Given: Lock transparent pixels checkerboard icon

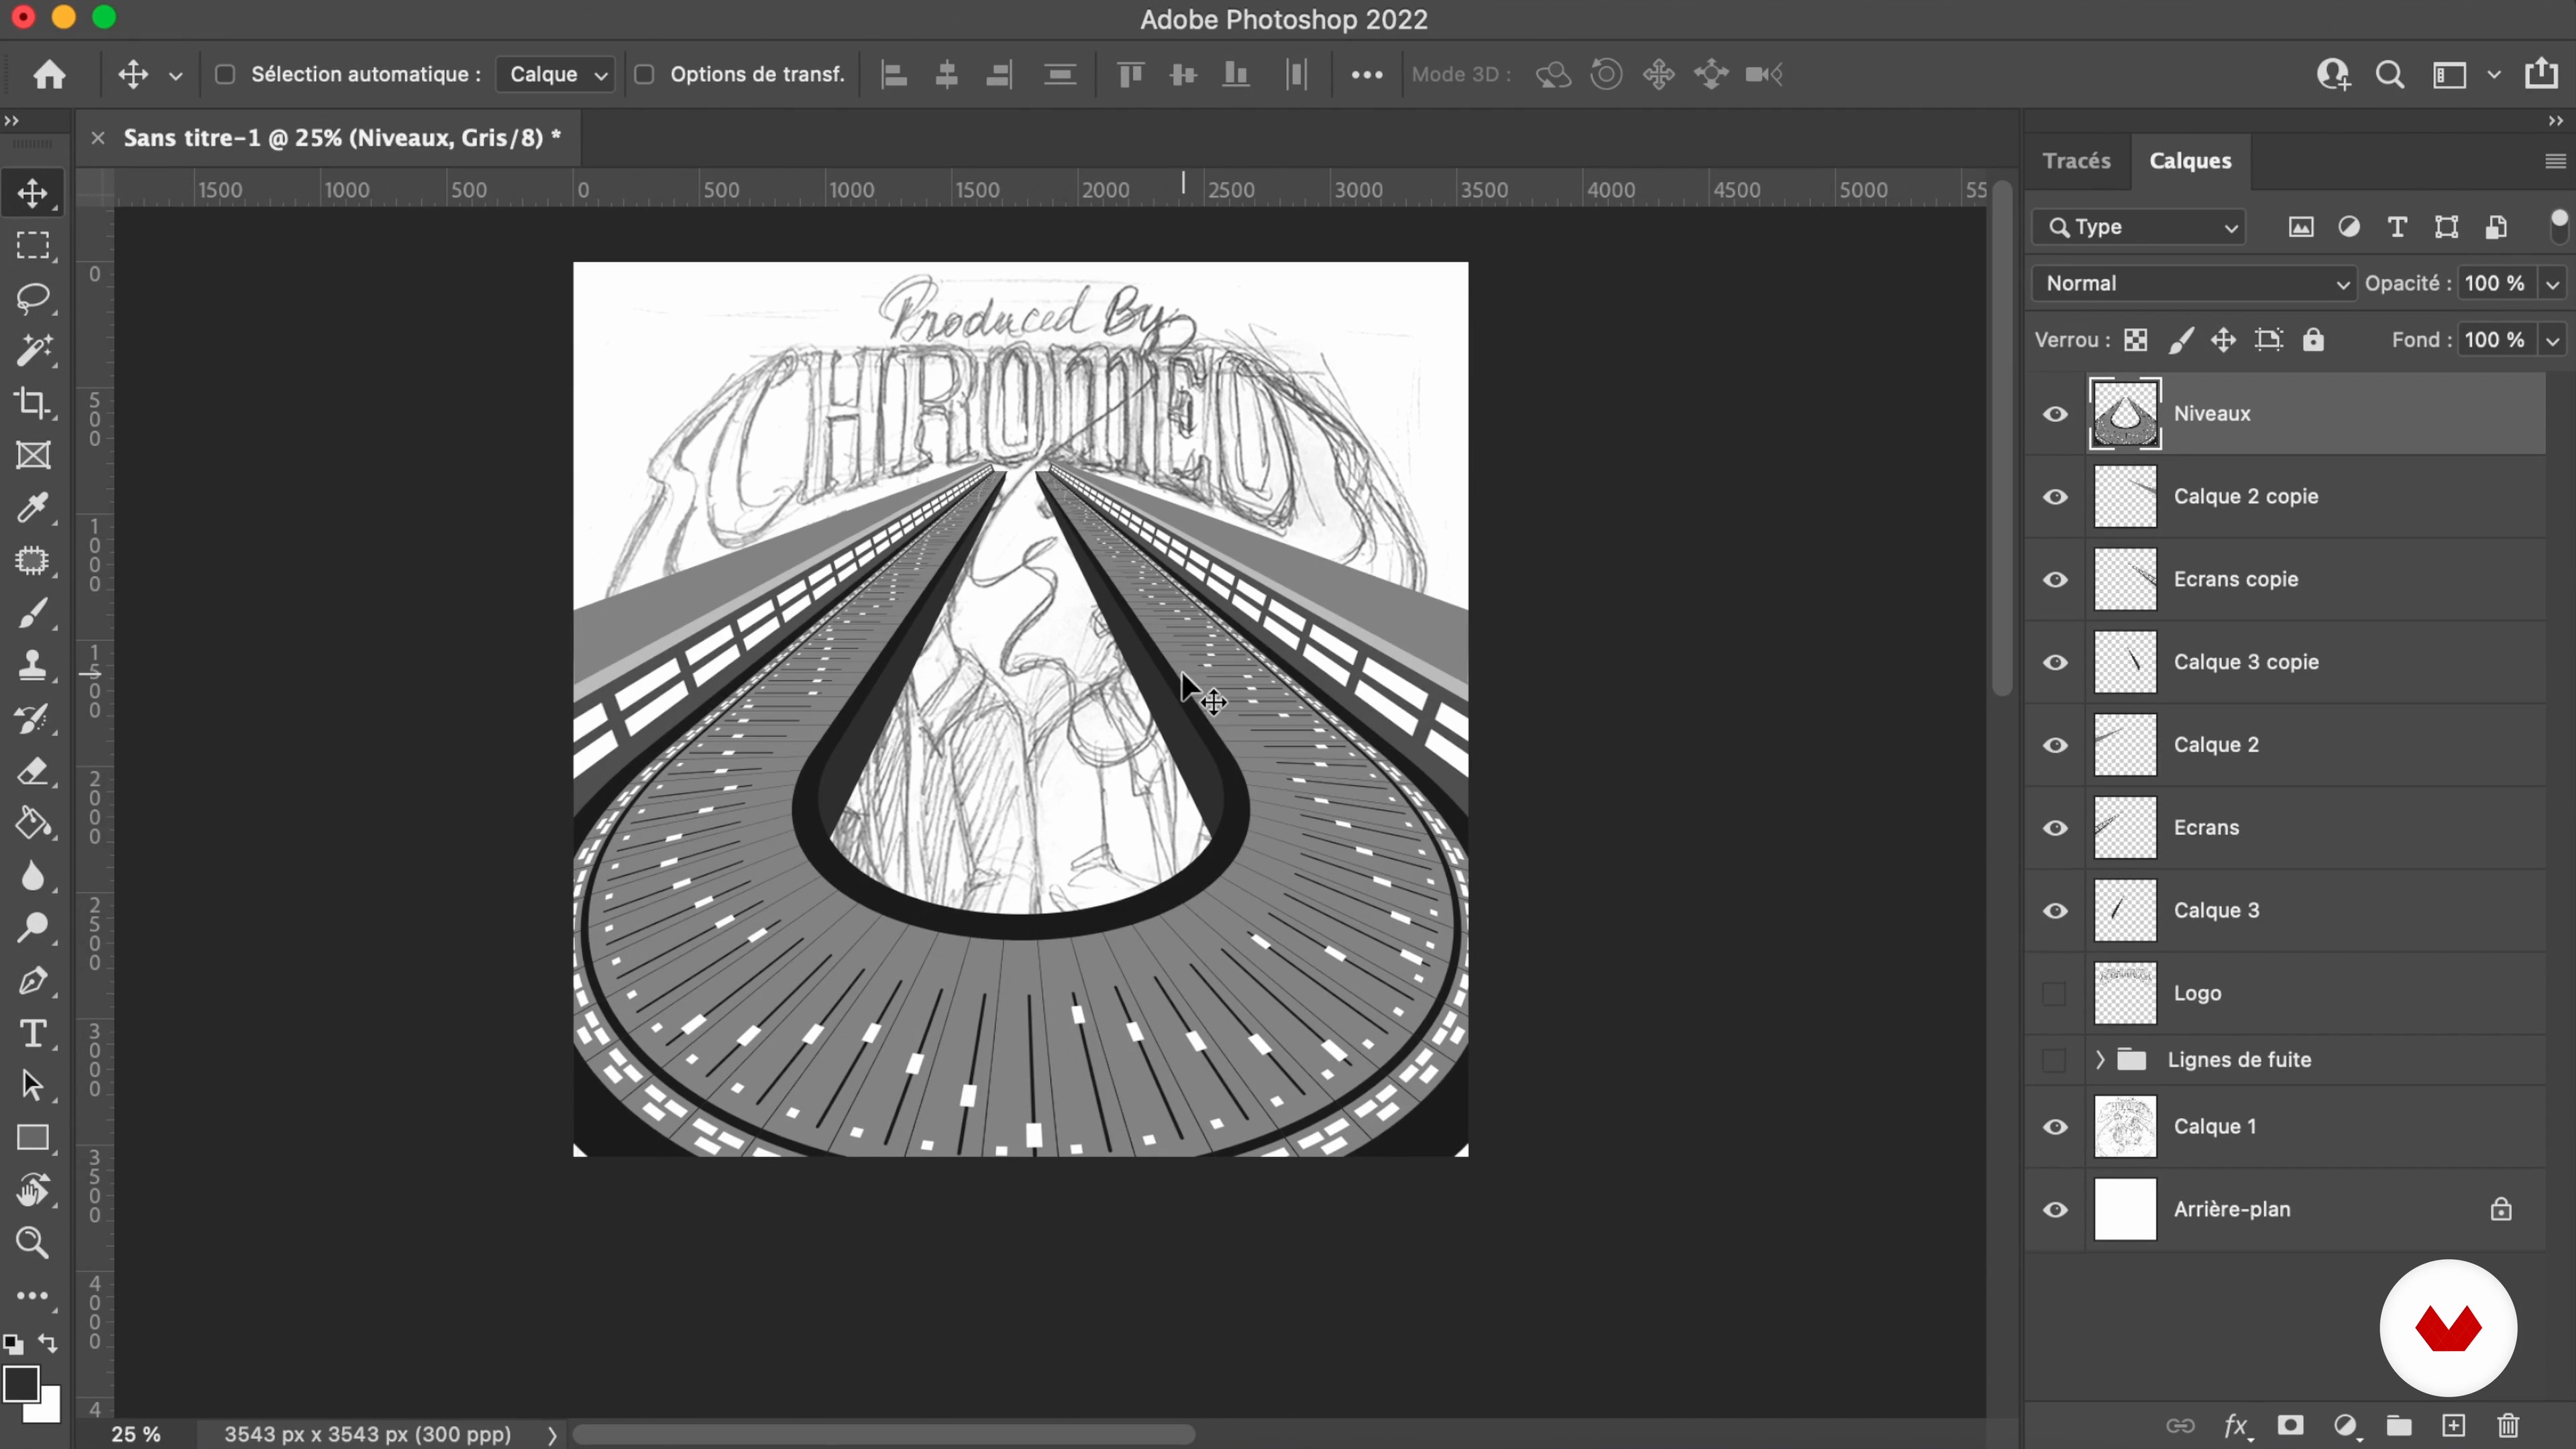Looking at the screenshot, I should coord(2136,340).
